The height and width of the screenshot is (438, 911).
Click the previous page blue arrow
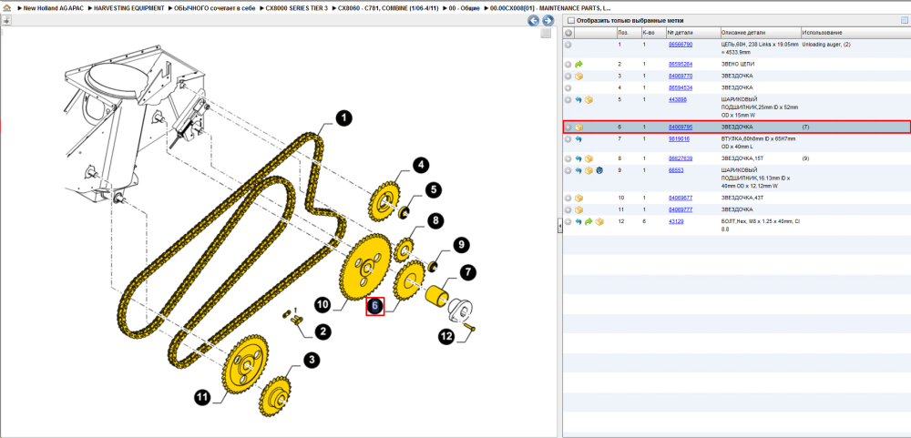(533, 21)
